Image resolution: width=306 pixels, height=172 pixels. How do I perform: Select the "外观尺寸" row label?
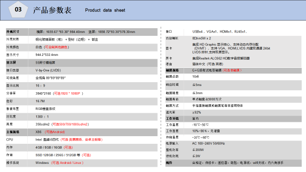(13, 32)
